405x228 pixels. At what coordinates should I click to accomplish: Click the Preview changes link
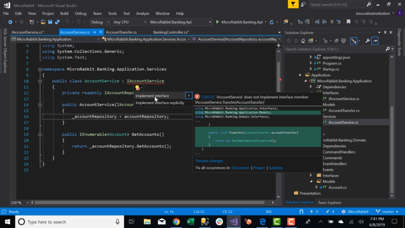(209, 161)
